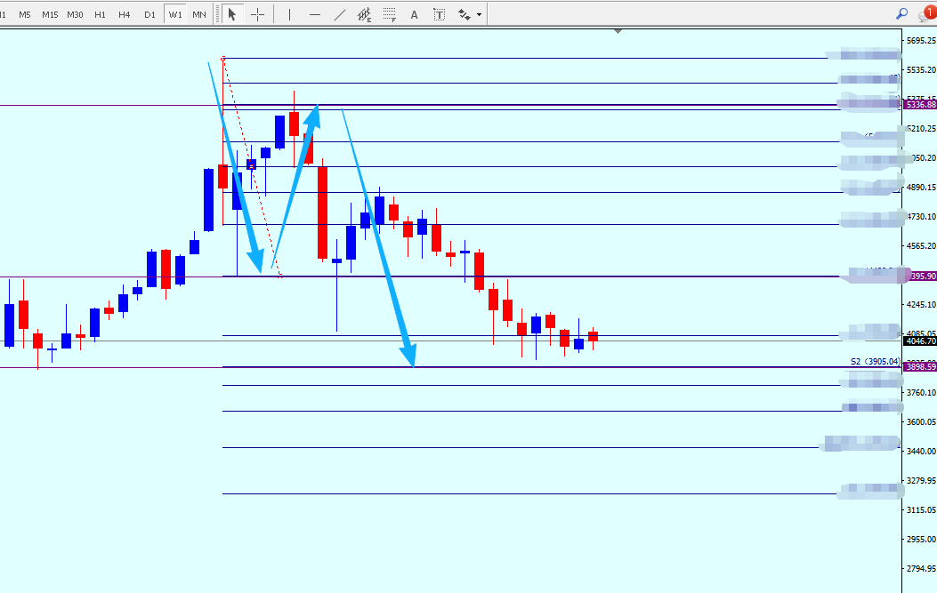This screenshot has width=937, height=593.
Task: Click the 3115.05 price scale value
Action: point(921,510)
